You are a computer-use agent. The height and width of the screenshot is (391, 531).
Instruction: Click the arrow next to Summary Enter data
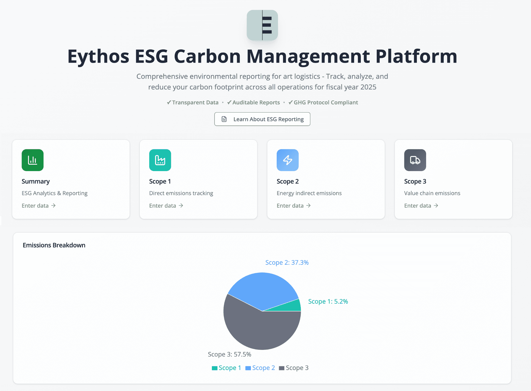coord(54,206)
